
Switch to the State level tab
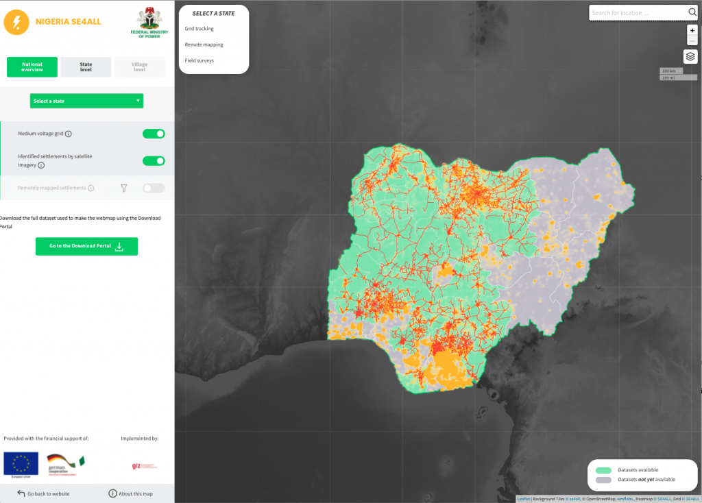click(x=86, y=67)
